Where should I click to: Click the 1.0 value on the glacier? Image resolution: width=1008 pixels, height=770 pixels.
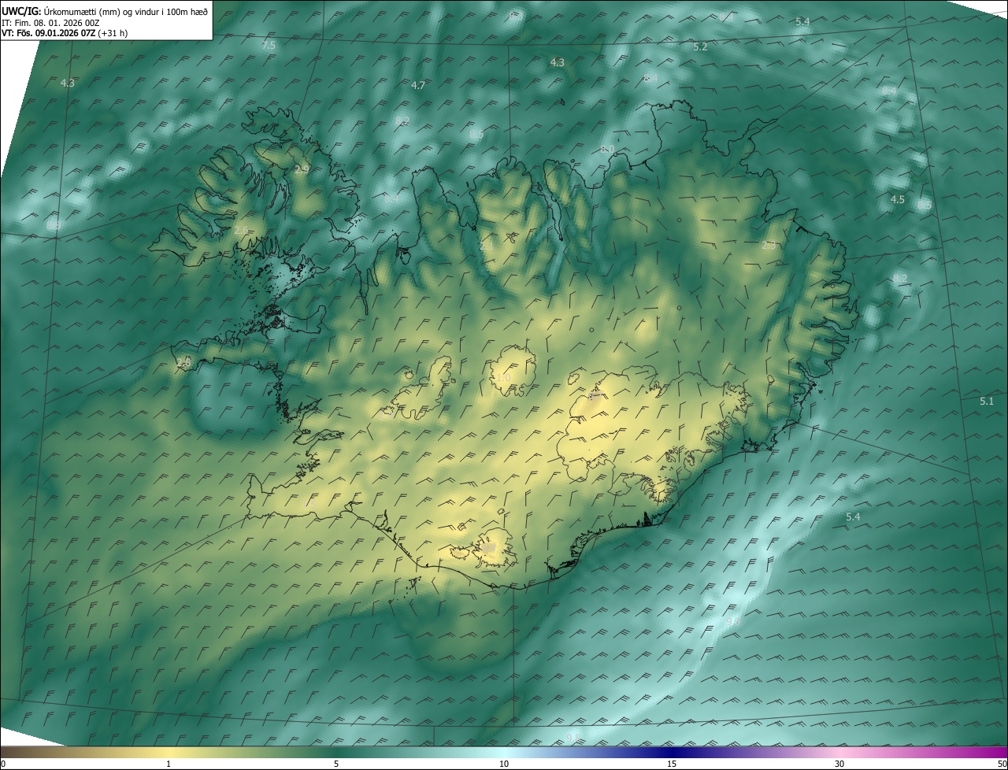click(x=503, y=378)
